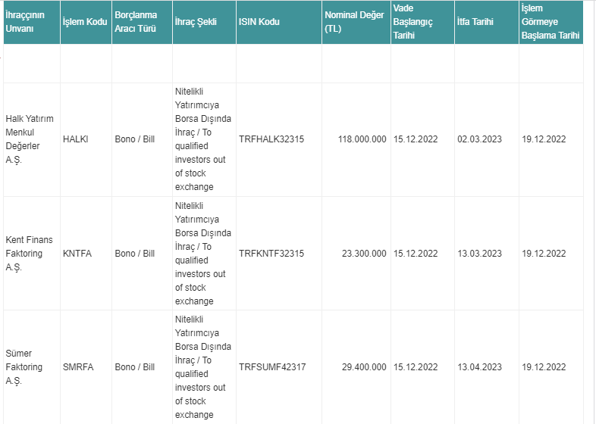Click Bono / Bill in the SMRFA row

(x=134, y=367)
